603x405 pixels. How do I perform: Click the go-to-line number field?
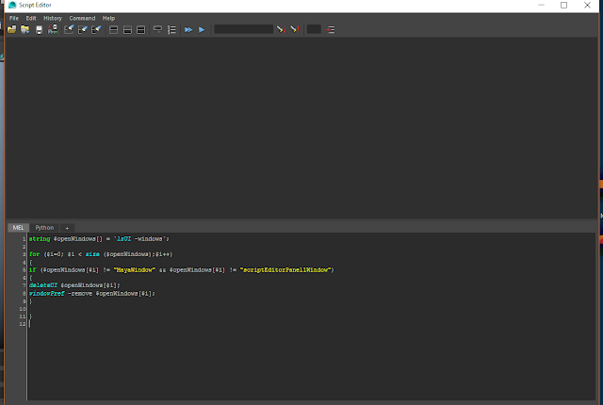point(314,29)
